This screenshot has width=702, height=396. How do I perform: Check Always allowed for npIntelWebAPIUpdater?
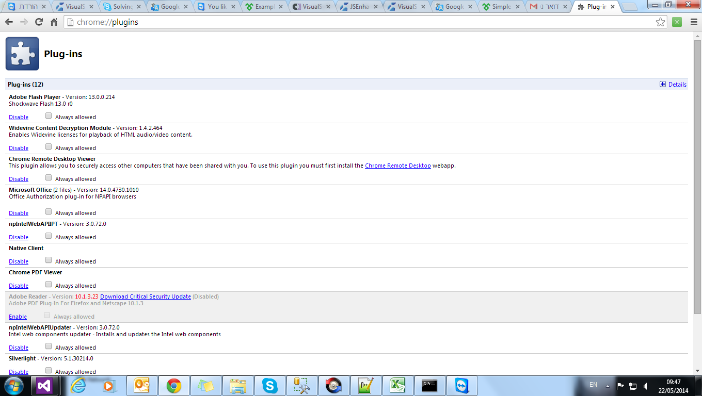[49, 346]
